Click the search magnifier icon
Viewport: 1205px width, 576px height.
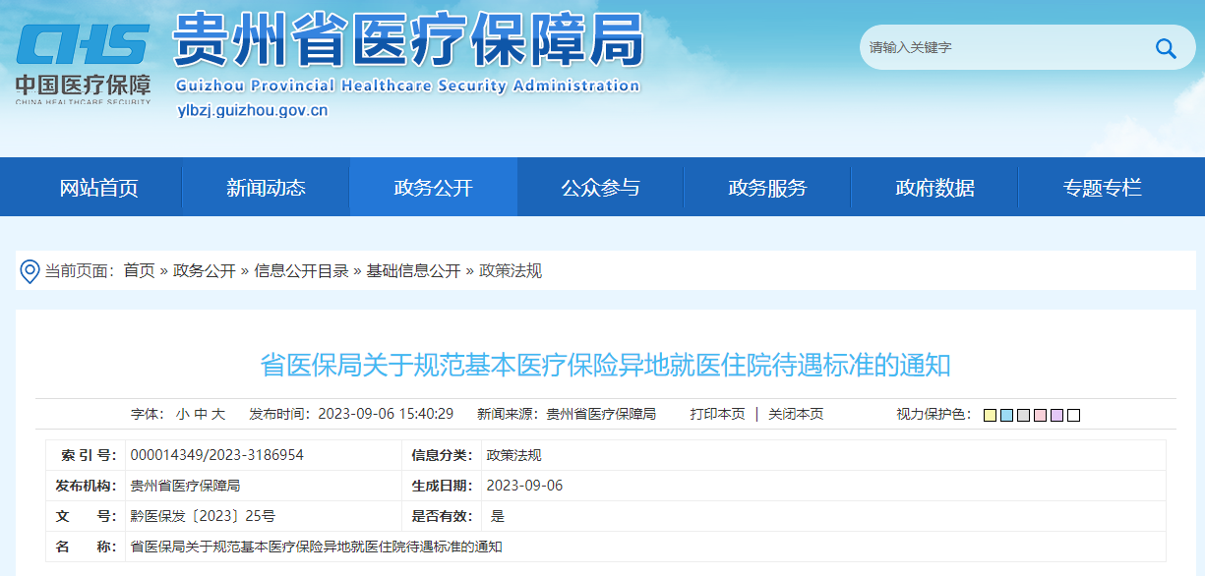[x=1166, y=48]
